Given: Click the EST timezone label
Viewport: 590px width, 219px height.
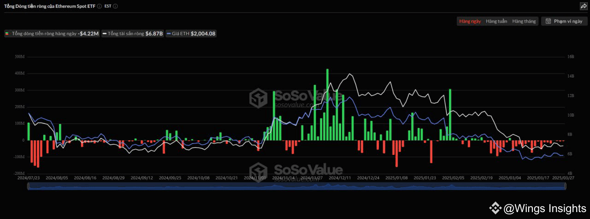Looking at the screenshot, I should [x=108, y=6].
